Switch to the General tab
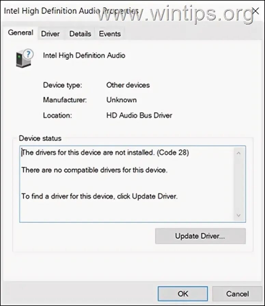Screen dimensions: 265x306 [21, 33]
